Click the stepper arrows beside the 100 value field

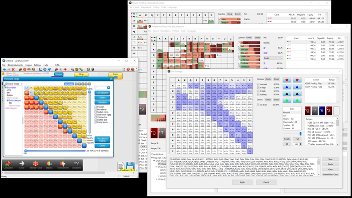300,144
